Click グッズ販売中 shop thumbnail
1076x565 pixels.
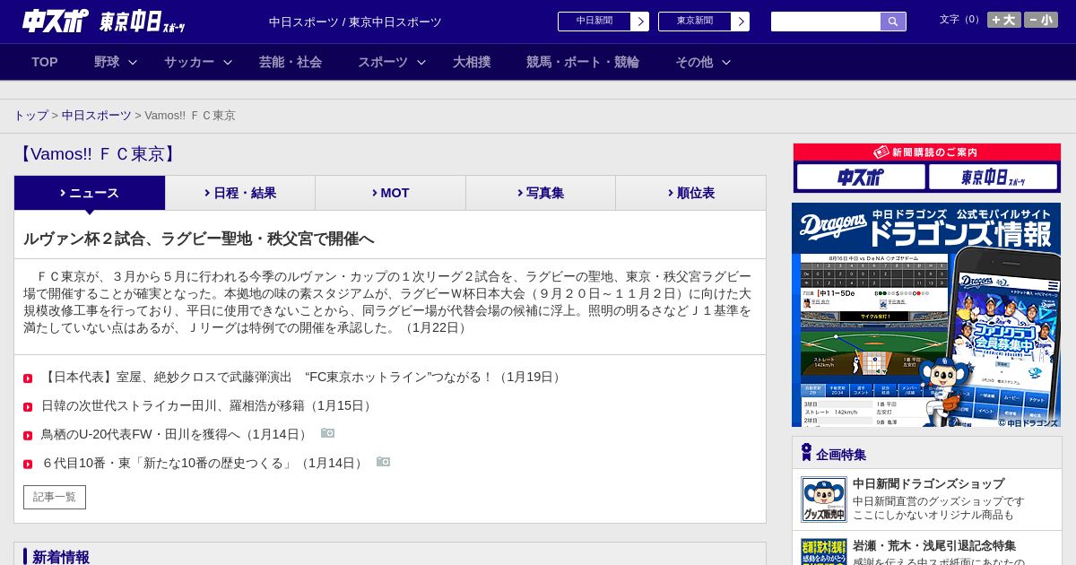coord(823,500)
